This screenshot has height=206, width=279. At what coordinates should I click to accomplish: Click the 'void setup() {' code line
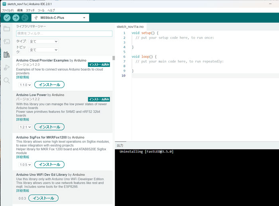tap(145, 33)
